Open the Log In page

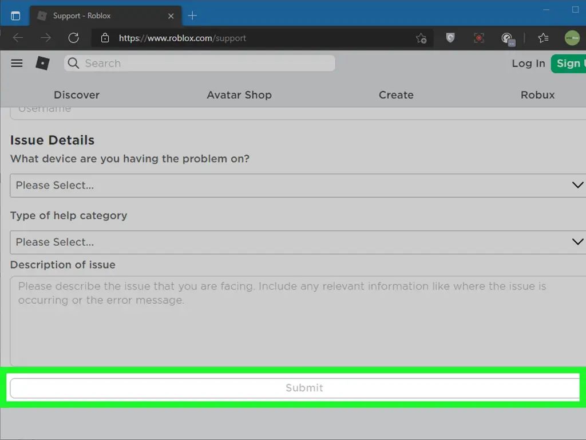pyautogui.click(x=528, y=64)
